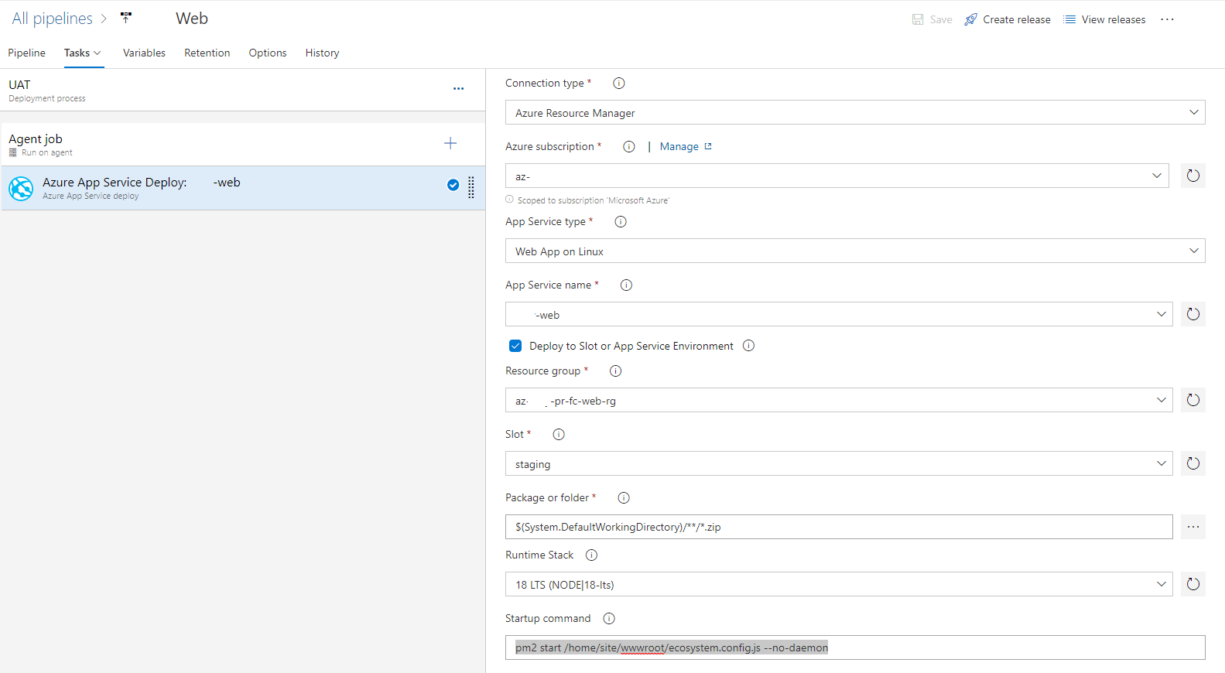Show info for Runtime Stack
1225x673 pixels.
point(592,555)
